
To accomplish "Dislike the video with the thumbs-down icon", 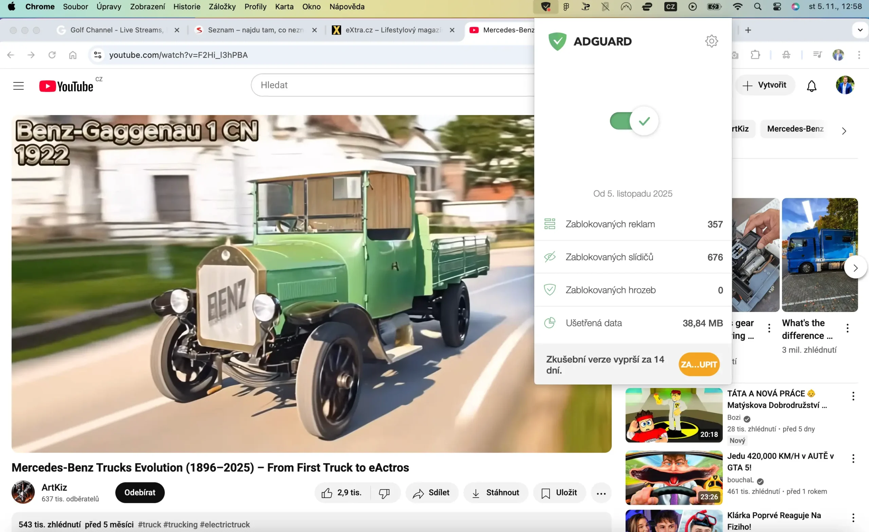I will pos(384,493).
